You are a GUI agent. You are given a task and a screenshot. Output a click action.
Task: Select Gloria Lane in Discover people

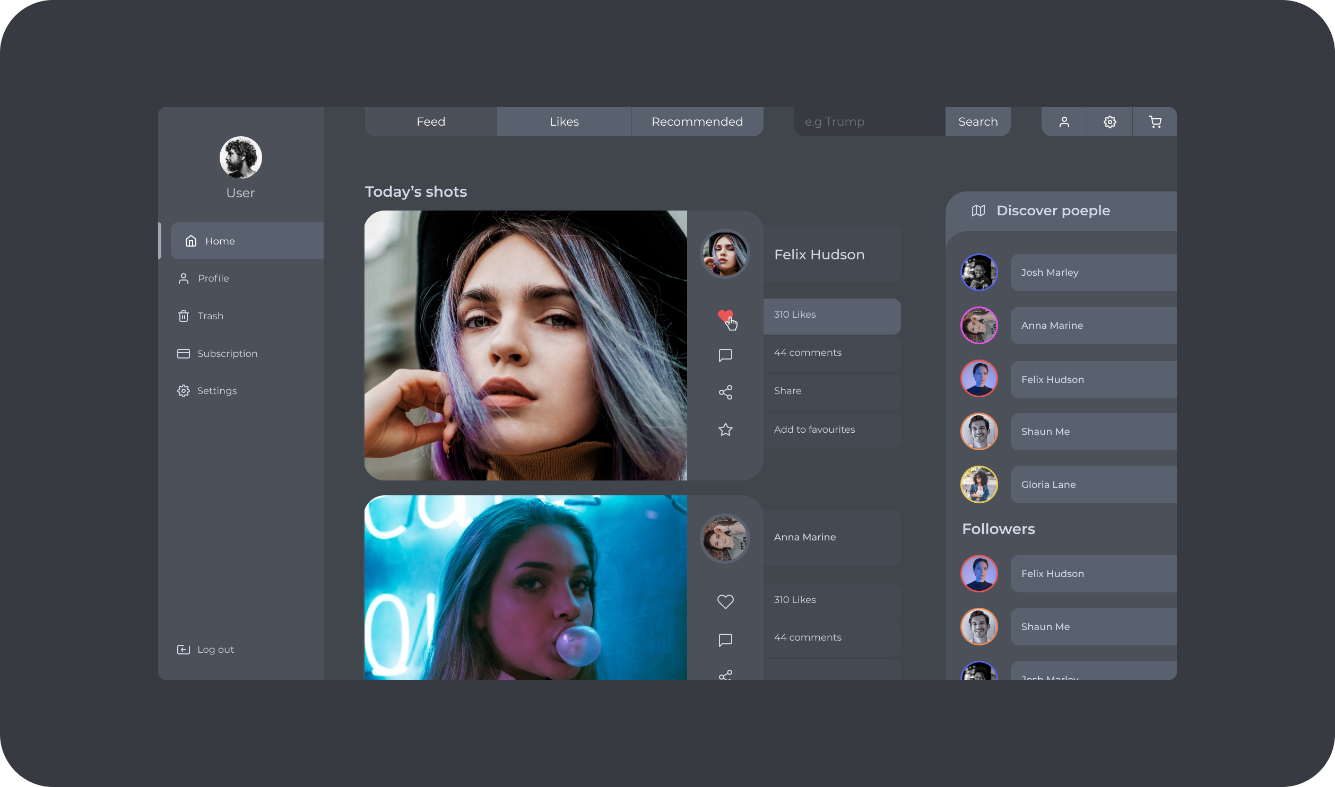tap(1094, 485)
